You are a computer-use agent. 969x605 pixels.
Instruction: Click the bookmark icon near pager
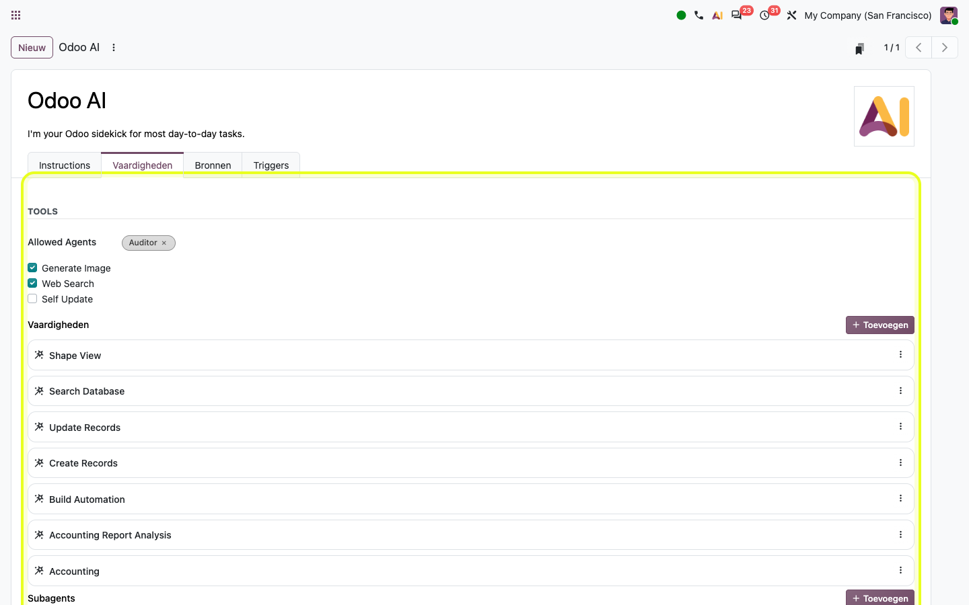click(x=859, y=48)
